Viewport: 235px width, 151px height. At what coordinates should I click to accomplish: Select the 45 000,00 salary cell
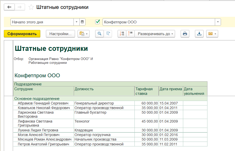tap(146, 123)
